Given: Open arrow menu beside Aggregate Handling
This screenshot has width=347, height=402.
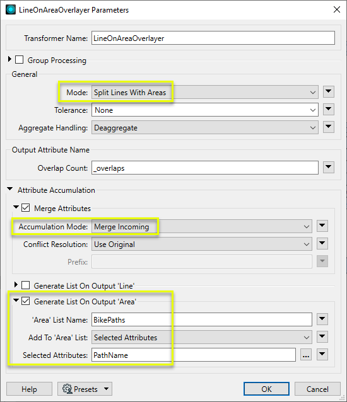Looking at the screenshot, I should [329, 127].
